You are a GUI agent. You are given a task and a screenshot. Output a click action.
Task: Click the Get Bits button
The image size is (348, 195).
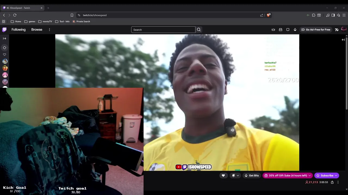click(252, 175)
